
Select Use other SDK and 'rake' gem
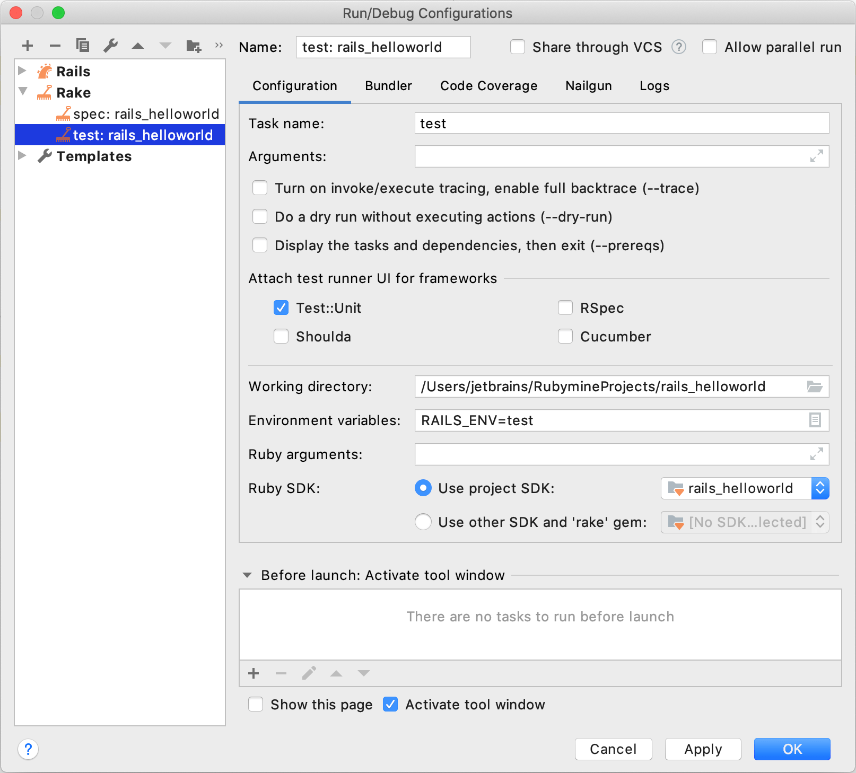(423, 522)
